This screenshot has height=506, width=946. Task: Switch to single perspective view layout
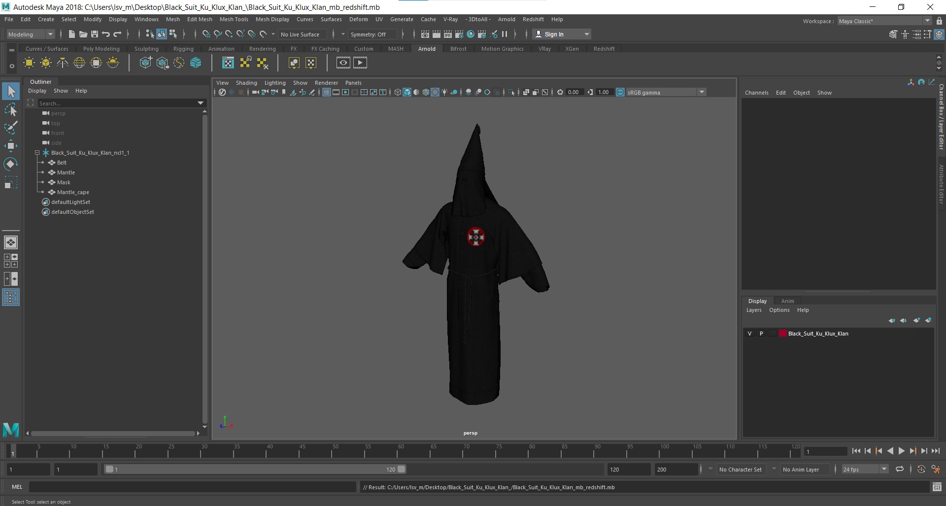pos(11,242)
